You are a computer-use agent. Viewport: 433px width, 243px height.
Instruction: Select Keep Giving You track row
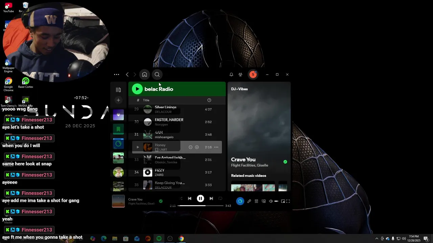177,185
